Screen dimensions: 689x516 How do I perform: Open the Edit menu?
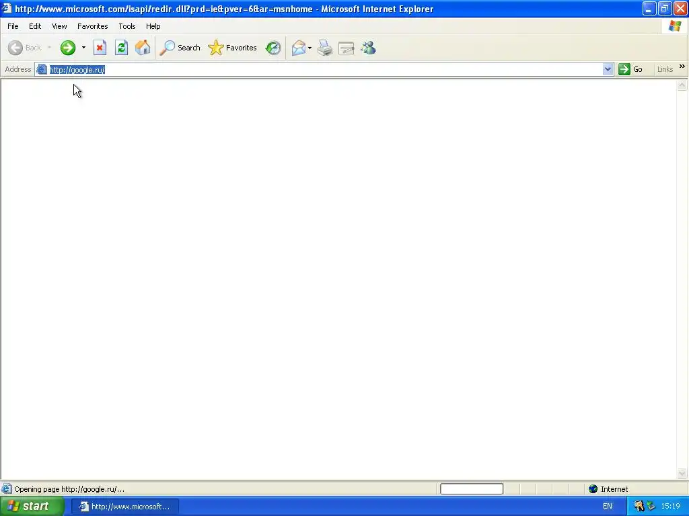pyautogui.click(x=35, y=26)
